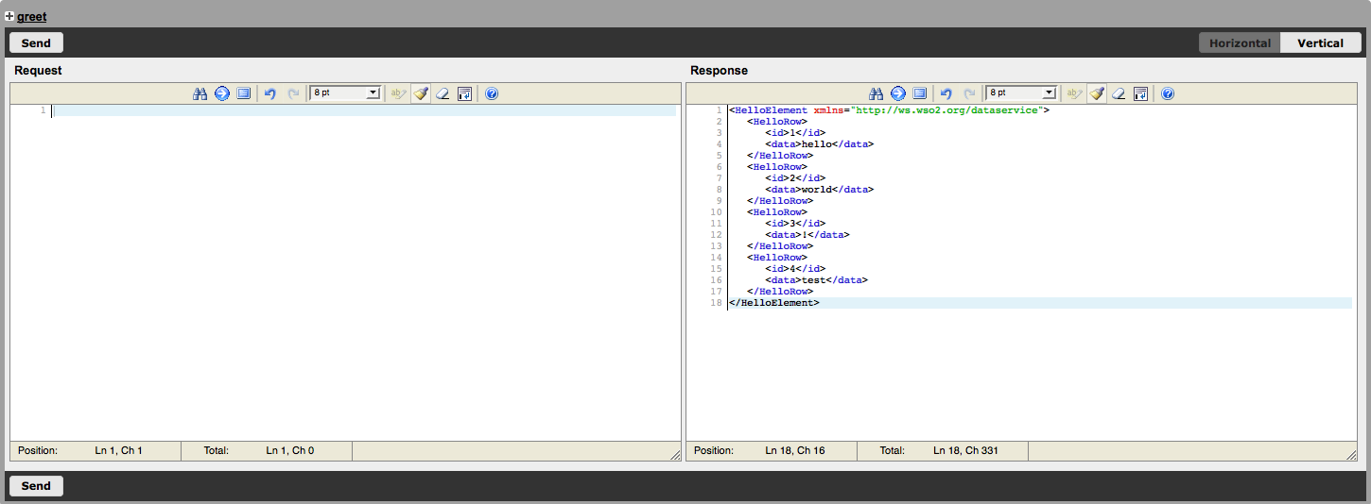This screenshot has width=1371, height=504.
Task: Click Request position status Ln 1, Ch 1
Action: pos(118,451)
